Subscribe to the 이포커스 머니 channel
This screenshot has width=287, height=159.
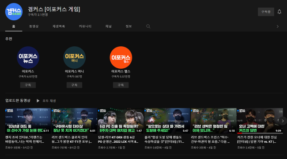74,85
